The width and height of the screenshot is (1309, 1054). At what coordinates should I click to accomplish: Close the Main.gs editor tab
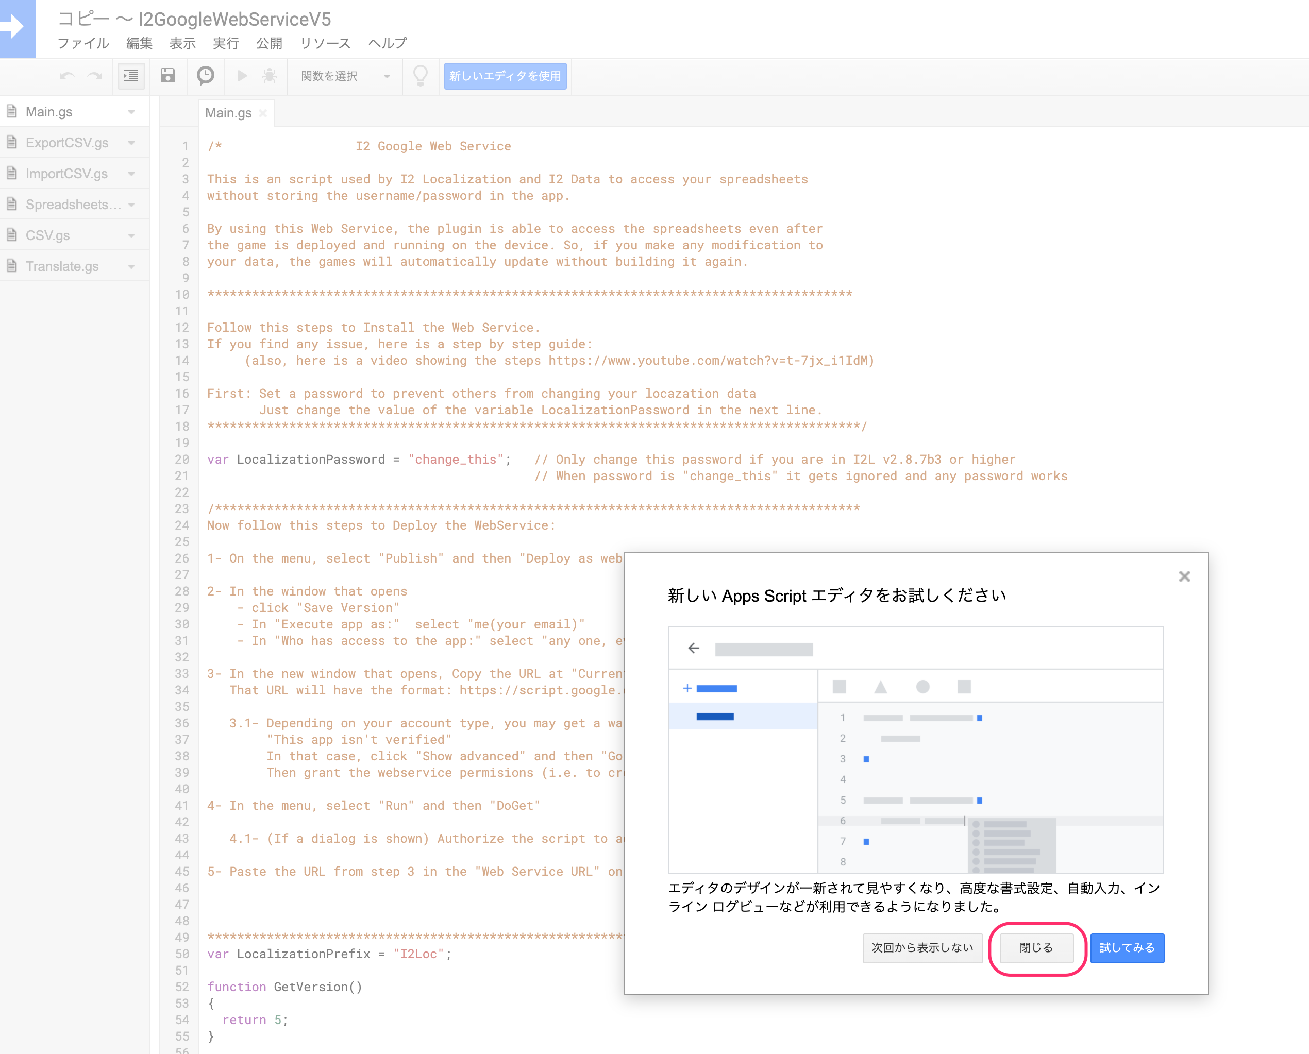tap(262, 113)
